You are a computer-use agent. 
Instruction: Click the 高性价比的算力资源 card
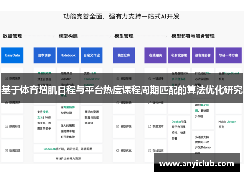pos(68,158)
